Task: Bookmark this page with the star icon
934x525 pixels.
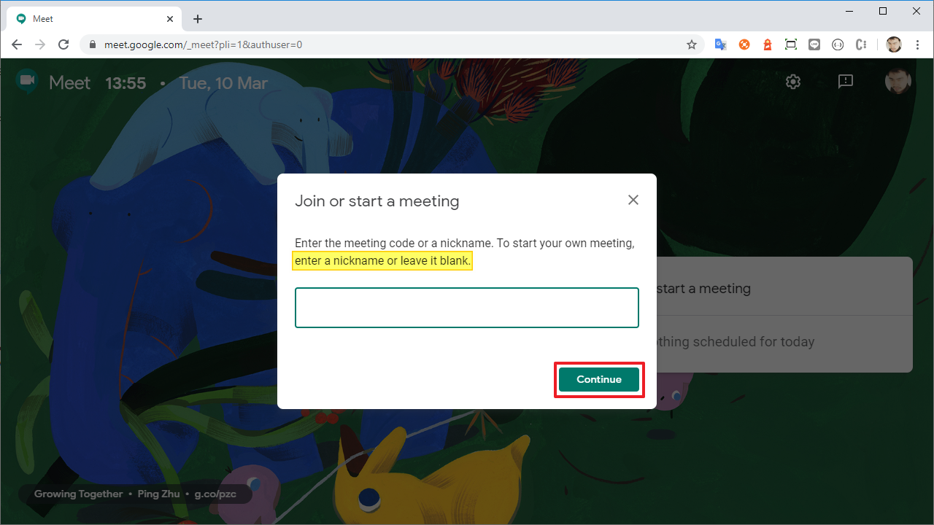Action: [692, 44]
